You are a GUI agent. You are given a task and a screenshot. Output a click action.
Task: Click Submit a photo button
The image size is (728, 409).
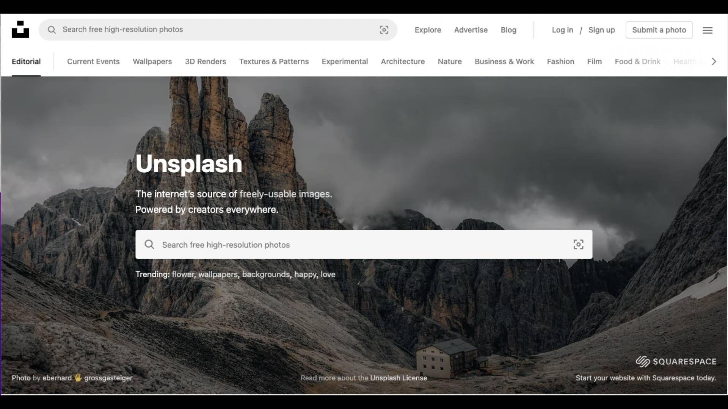659,30
